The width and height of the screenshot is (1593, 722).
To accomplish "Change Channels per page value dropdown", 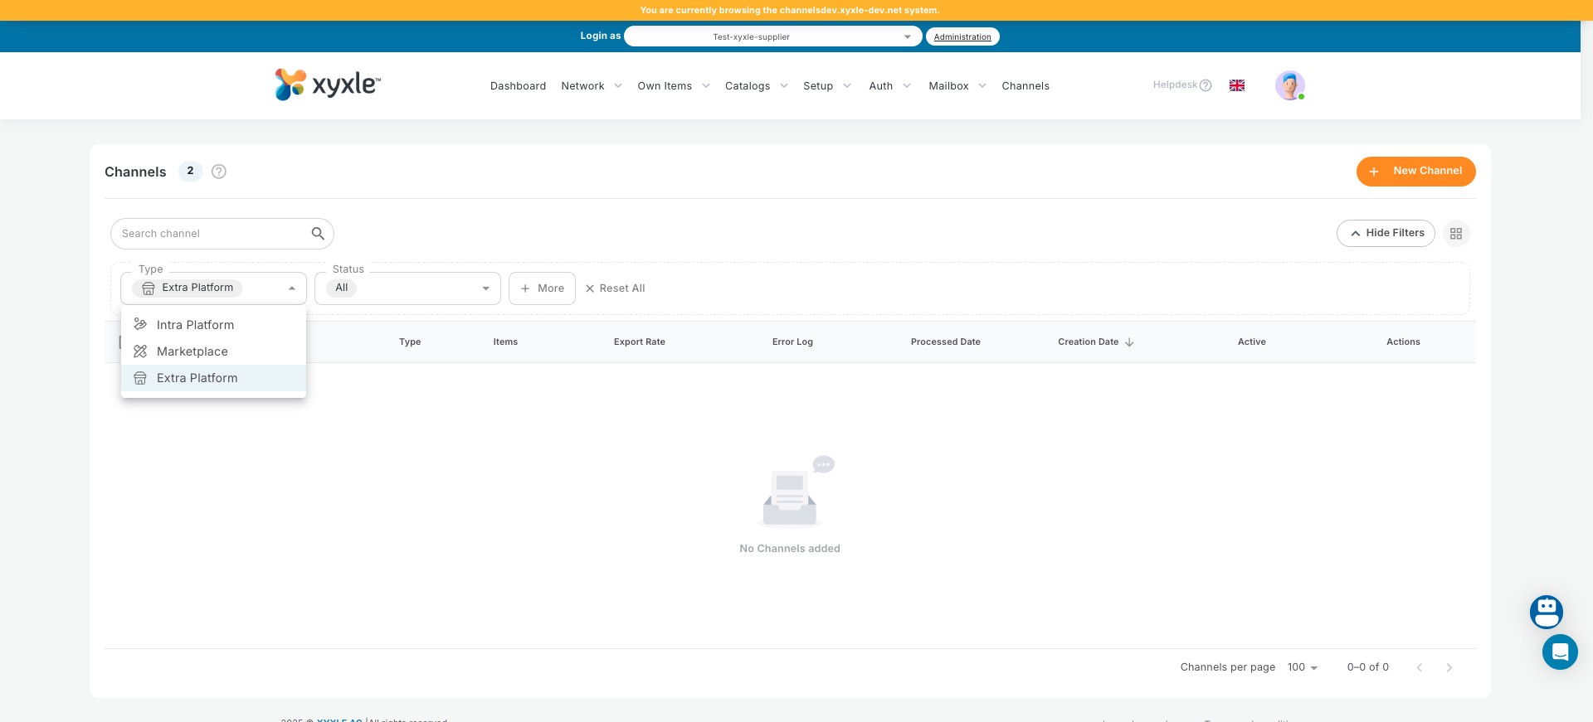I will pos(1302,667).
